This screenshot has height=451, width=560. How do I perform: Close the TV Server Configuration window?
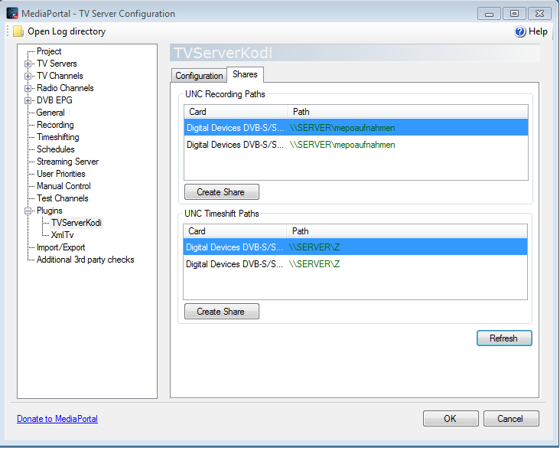(x=539, y=14)
